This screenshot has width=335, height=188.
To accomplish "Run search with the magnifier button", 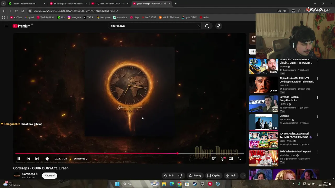I will [x=207, y=26].
